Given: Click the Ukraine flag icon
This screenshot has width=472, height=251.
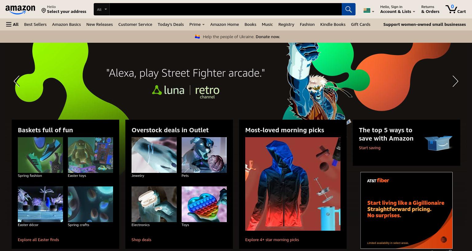Looking at the screenshot, I should tap(197, 37).
